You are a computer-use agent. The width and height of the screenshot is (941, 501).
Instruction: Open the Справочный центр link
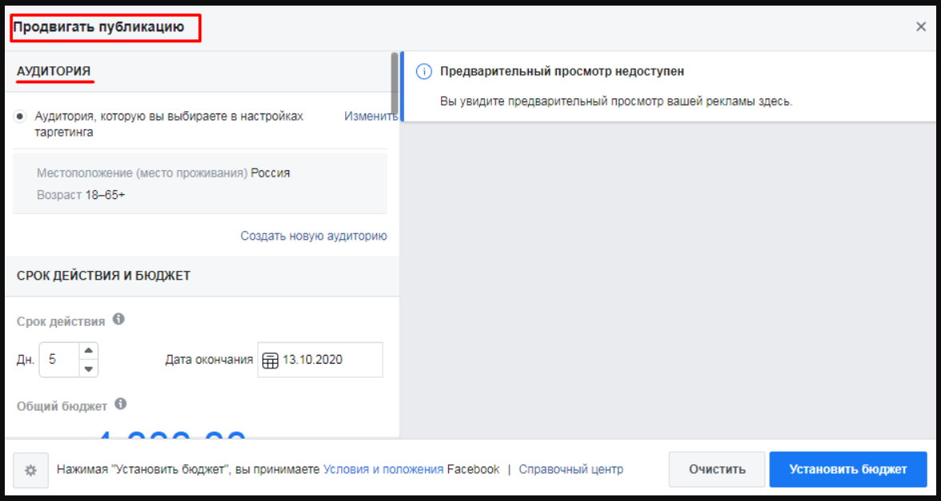[572, 469]
